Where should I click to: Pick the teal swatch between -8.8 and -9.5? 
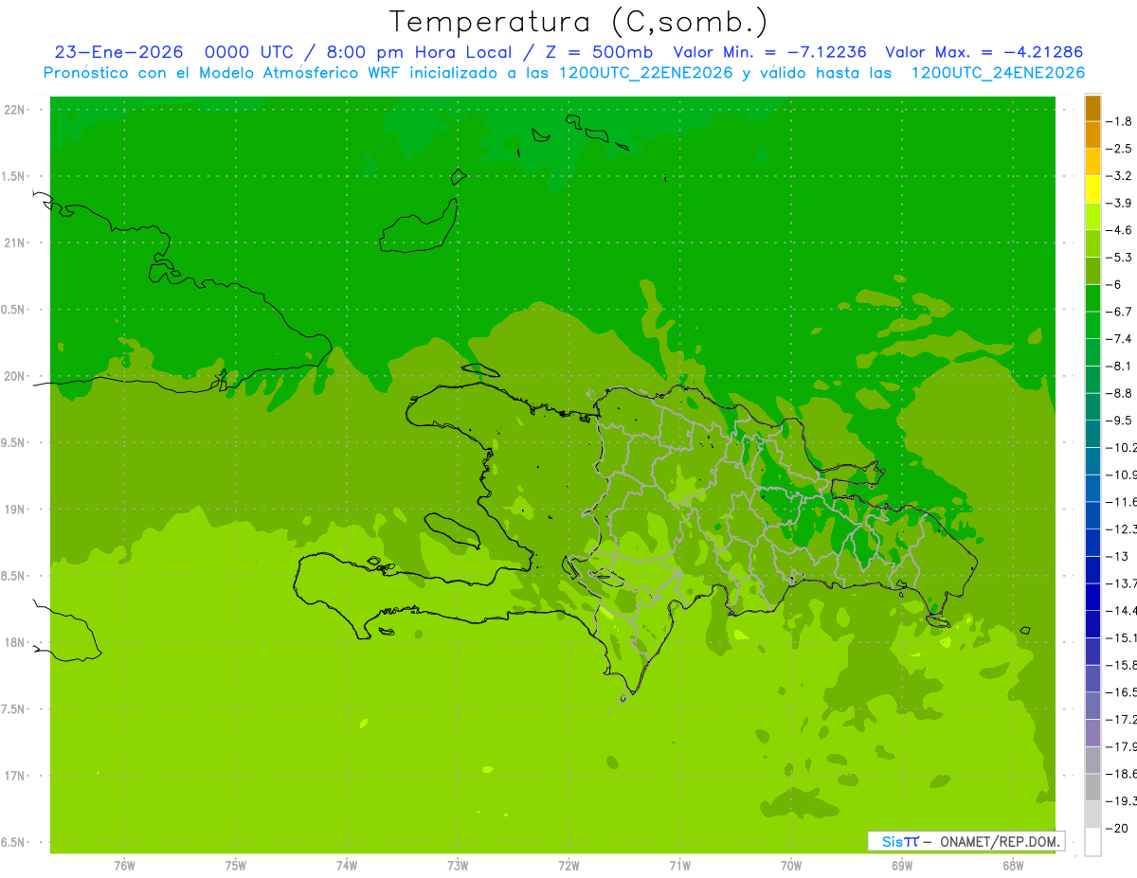tap(1092, 406)
